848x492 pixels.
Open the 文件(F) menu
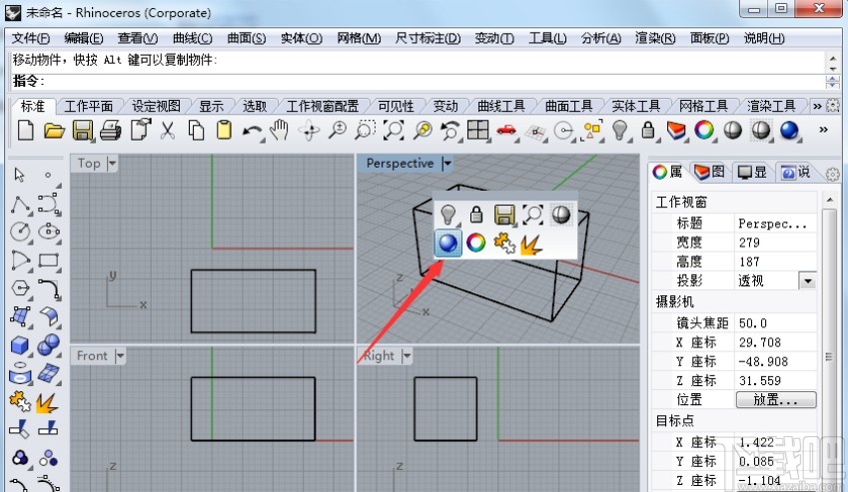coord(31,38)
